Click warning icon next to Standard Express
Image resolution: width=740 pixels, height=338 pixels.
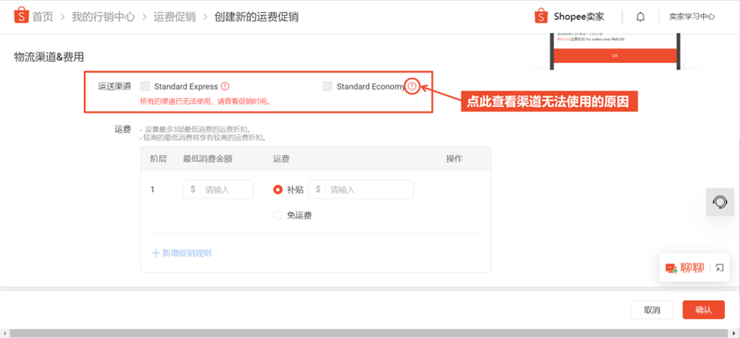click(x=225, y=86)
